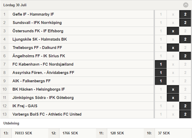Collapse the Lördag 30 Juli section
The height and width of the screenshot is (138, 192).
tap(186, 5)
